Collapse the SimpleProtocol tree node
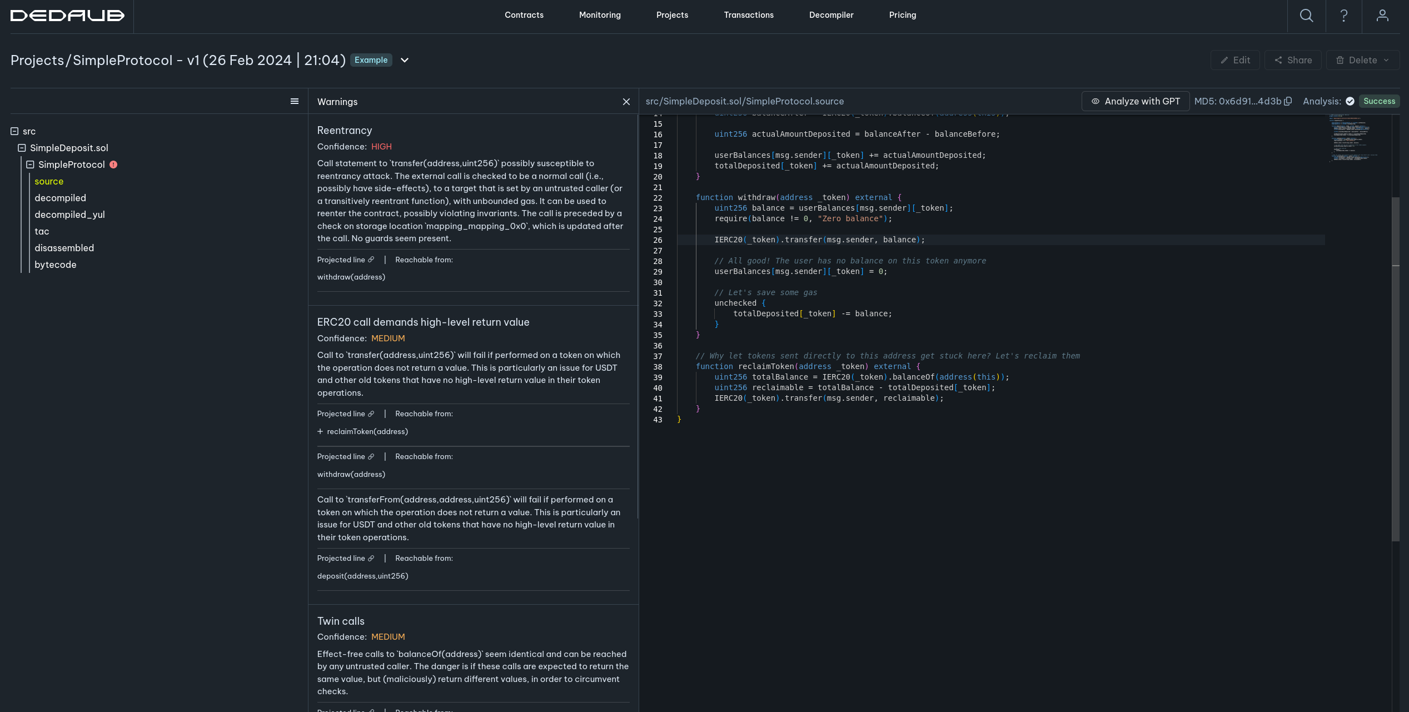 pyautogui.click(x=30, y=165)
